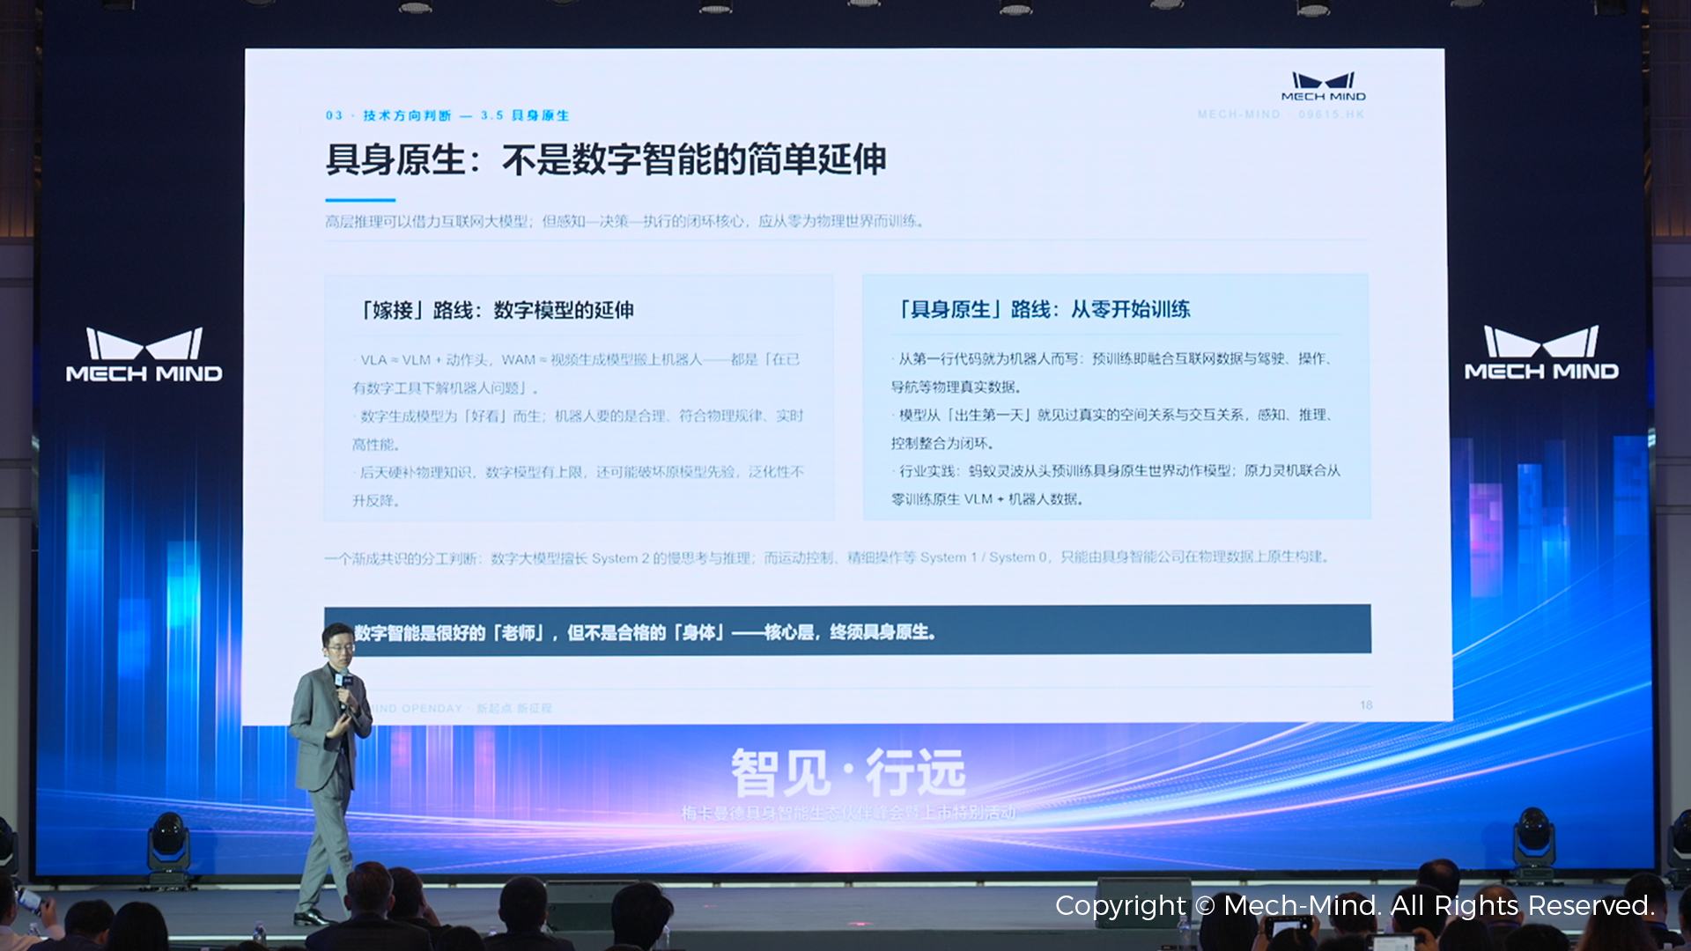This screenshot has height=951, width=1691.
Task: Click the bullet starting 行业实践：蚂蚁灵波
Action: [1115, 484]
